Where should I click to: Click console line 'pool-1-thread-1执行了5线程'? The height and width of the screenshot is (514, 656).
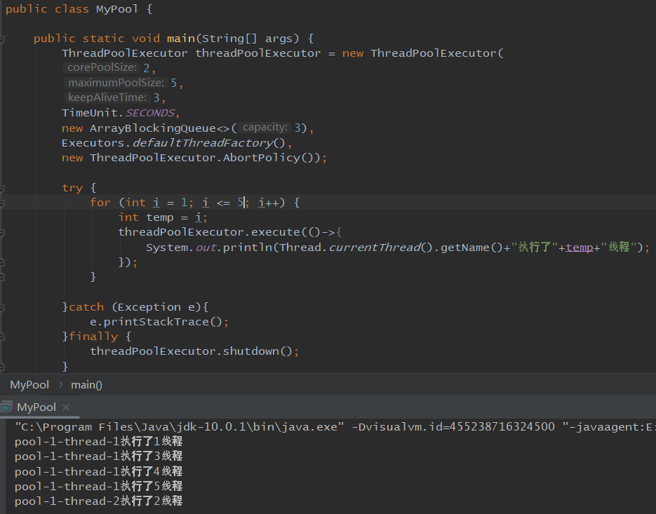pyautogui.click(x=99, y=486)
